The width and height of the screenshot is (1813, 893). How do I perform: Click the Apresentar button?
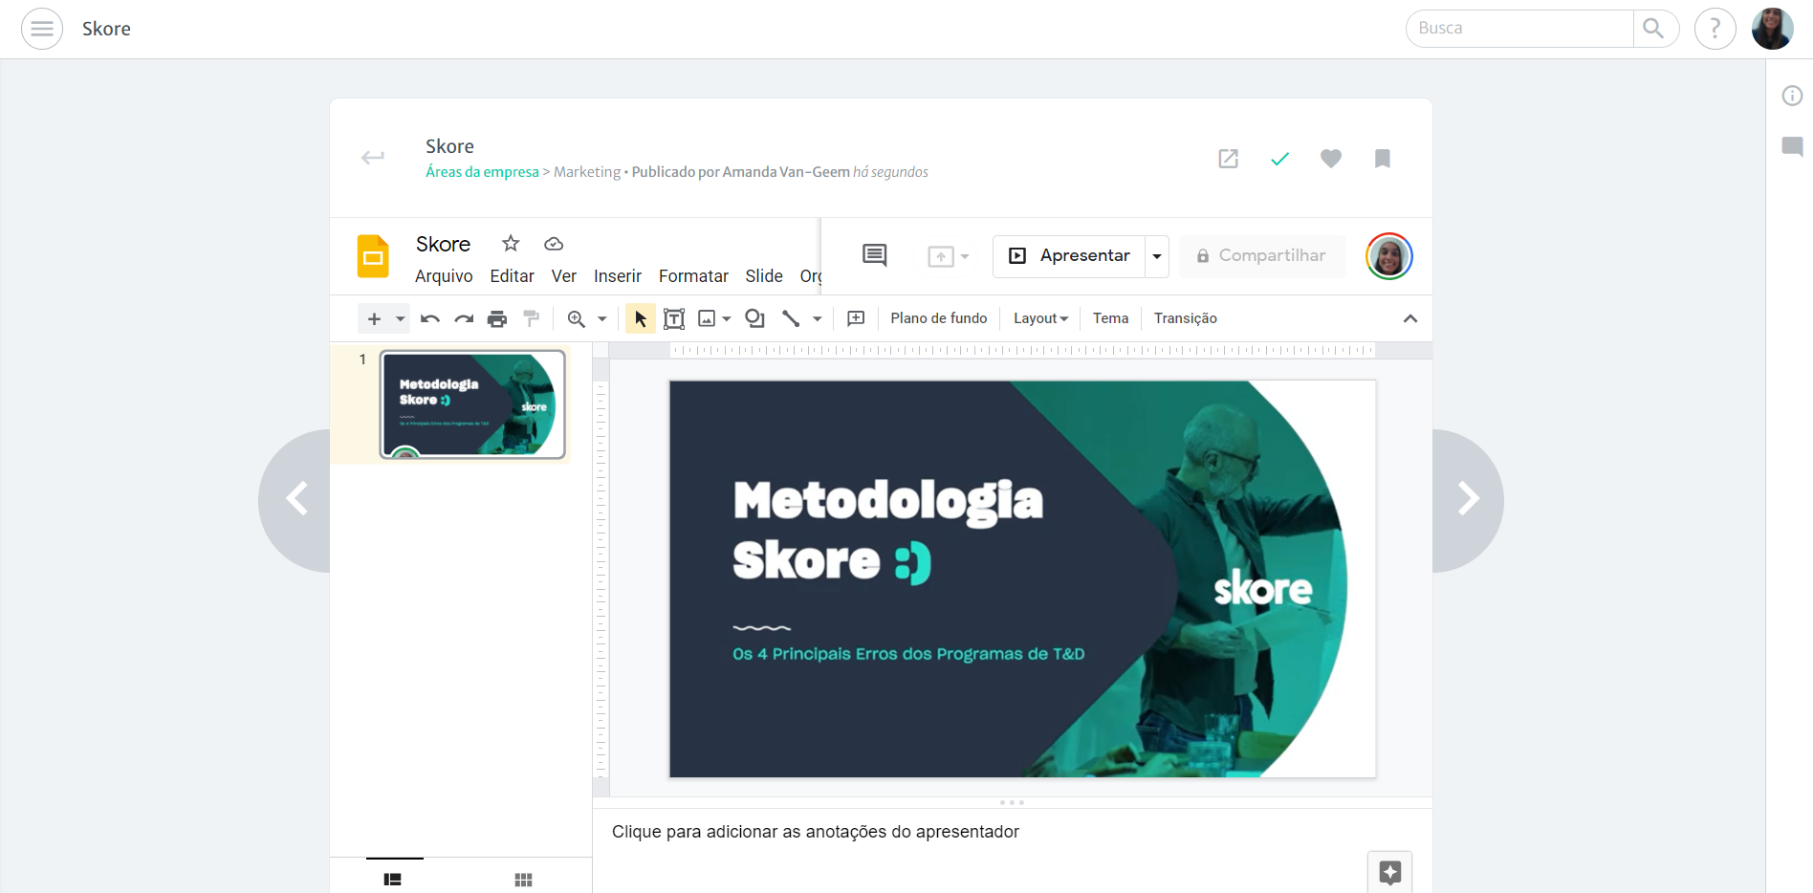coord(1069,256)
